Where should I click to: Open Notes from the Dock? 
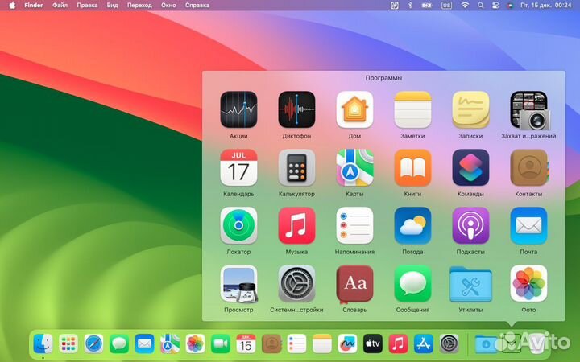[322, 343]
